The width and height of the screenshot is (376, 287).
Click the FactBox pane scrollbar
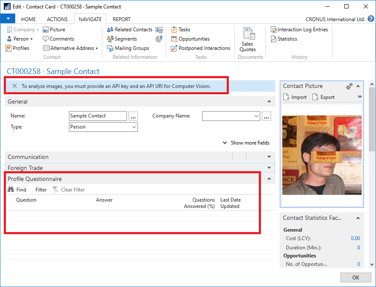(372, 119)
